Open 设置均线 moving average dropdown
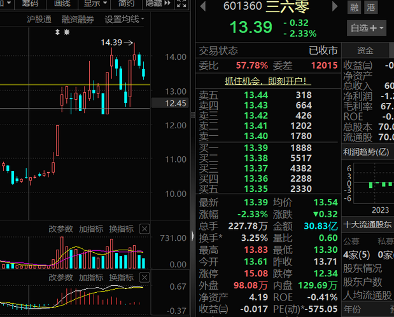394x317 pixels. (x=124, y=19)
